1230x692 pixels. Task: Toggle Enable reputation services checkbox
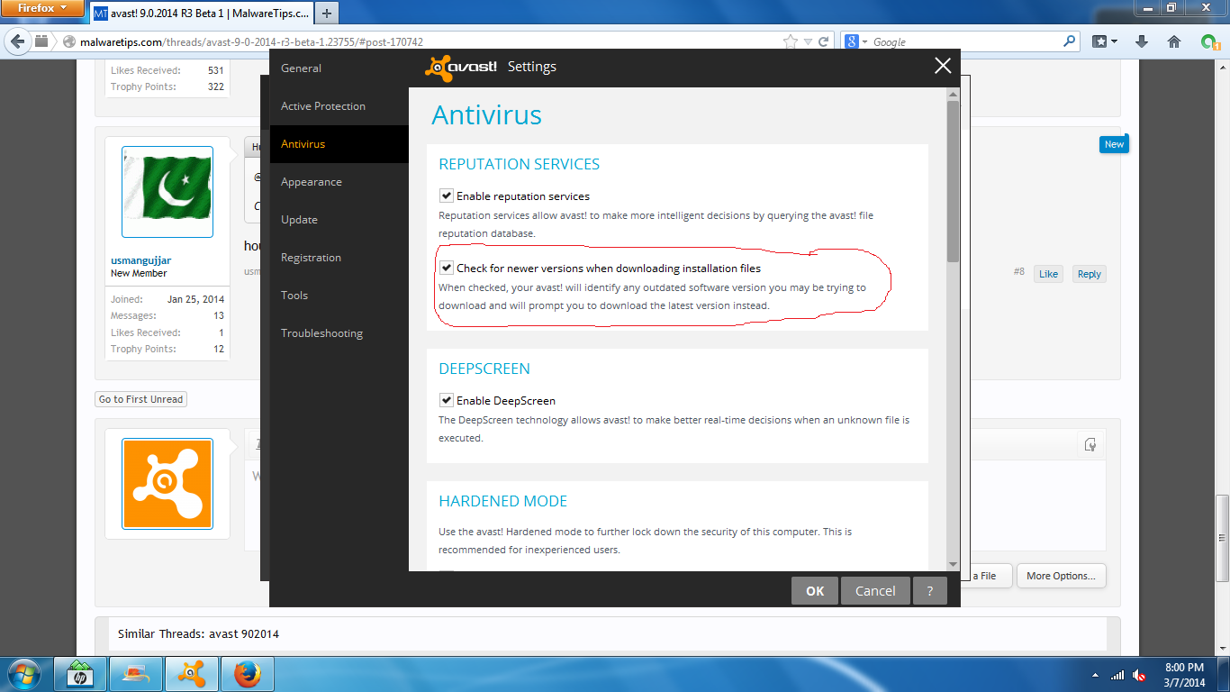tap(447, 196)
